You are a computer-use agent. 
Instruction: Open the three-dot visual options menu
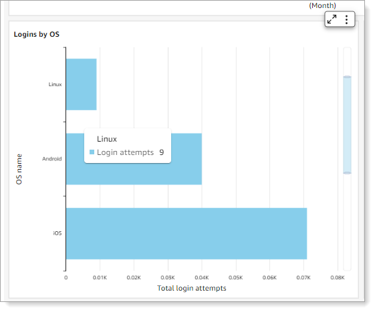(x=346, y=19)
